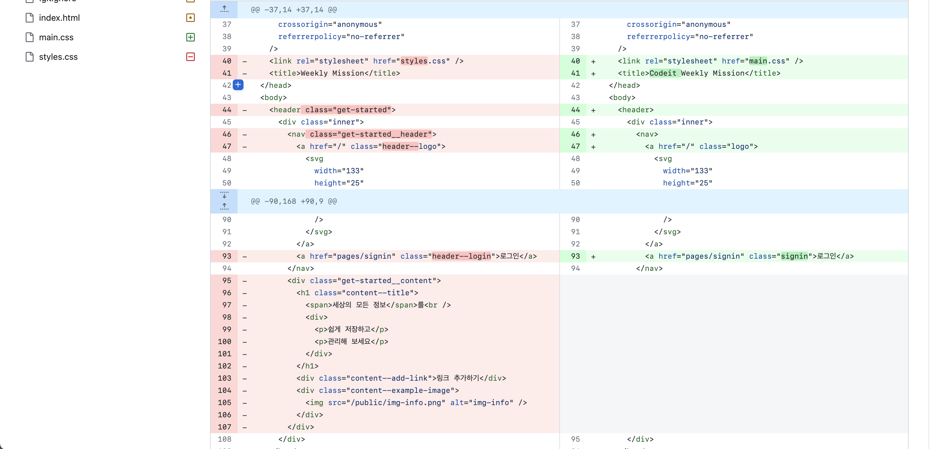Click right-side added line number 44

(575, 110)
